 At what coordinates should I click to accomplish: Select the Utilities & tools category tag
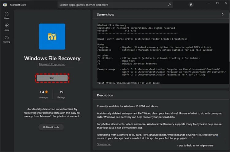click(51, 127)
